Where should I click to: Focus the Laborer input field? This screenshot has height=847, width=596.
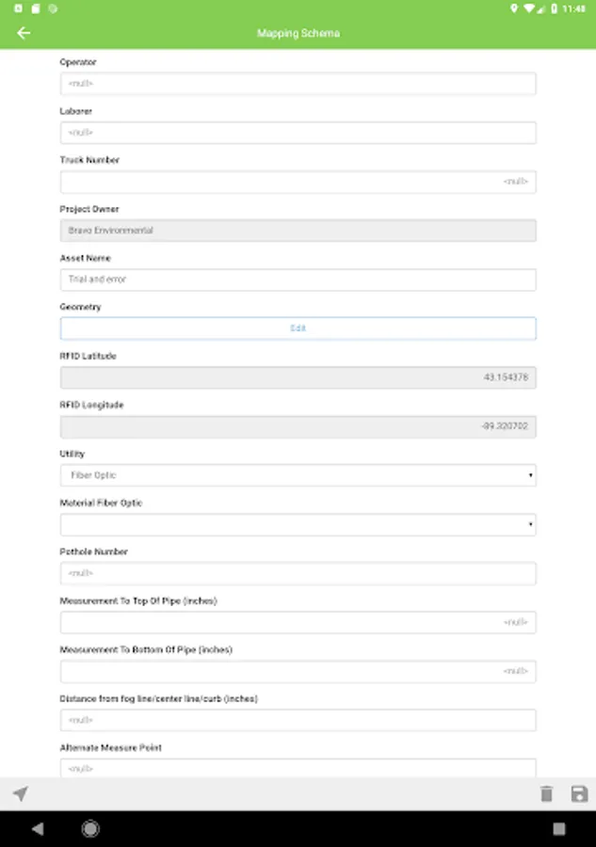(x=298, y=133)
